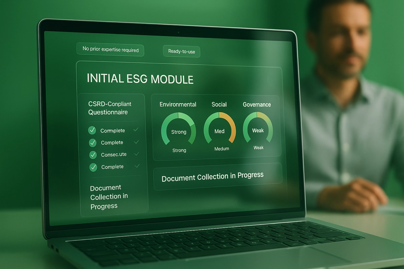Click the 'No prior expertise required' badge

110,50
